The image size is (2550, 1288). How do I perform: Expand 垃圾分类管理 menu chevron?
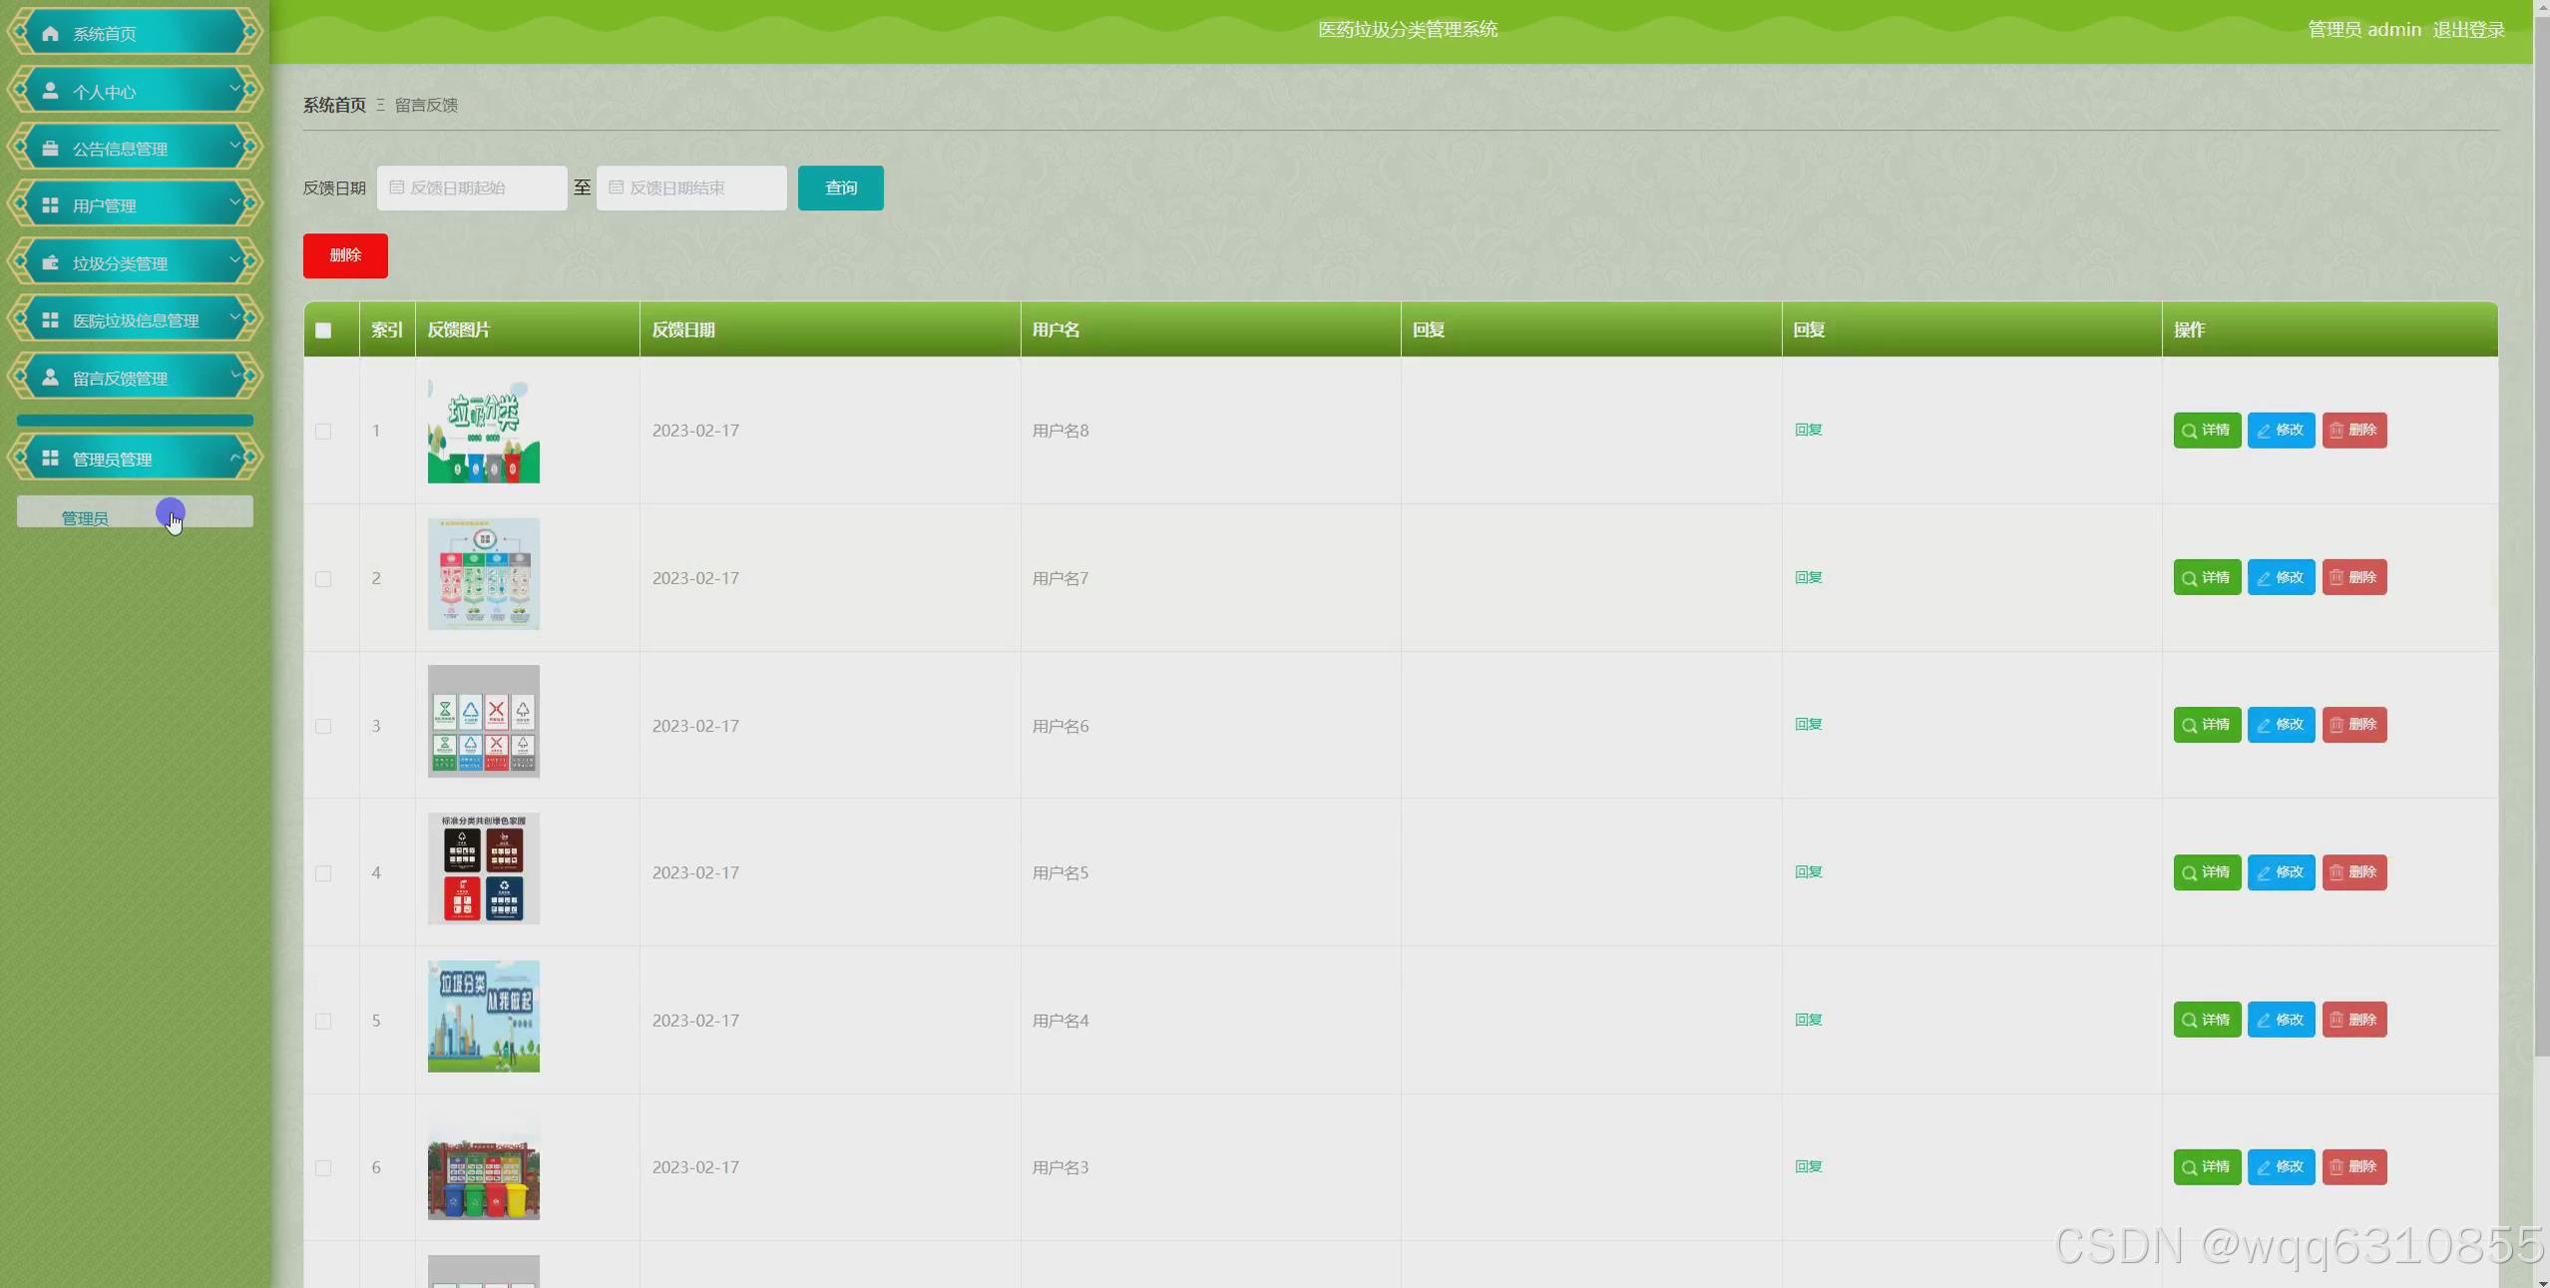coord(235,260)
